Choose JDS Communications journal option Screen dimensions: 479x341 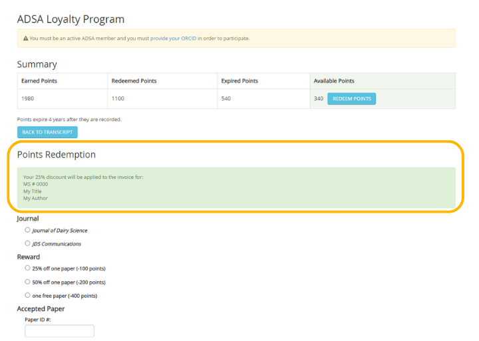[27, 243]
